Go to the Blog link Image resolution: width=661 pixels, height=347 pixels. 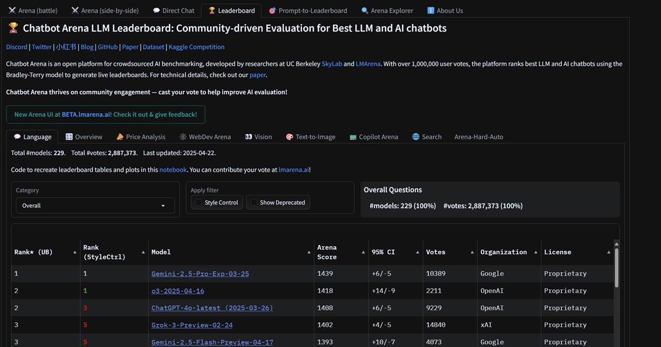tap(87, 47)
